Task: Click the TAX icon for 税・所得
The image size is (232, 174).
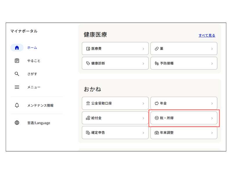Action: (157, 118)
